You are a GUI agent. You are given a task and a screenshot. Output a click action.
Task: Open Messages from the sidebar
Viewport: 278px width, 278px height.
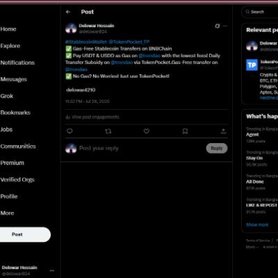14,79
